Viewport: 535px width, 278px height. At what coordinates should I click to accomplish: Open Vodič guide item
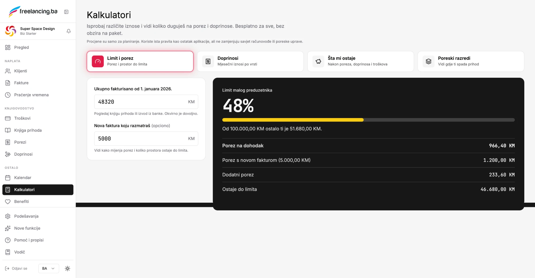click(38, 252)
